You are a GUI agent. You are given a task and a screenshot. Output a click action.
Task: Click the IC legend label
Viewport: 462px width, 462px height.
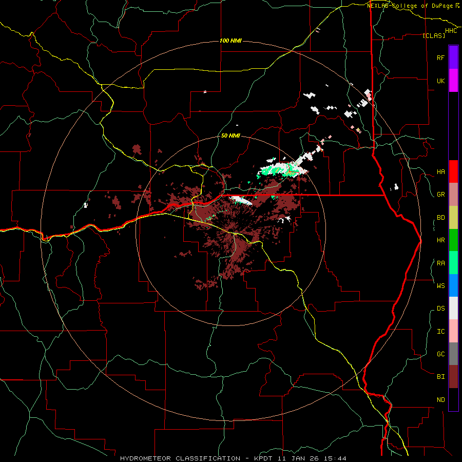441,332
